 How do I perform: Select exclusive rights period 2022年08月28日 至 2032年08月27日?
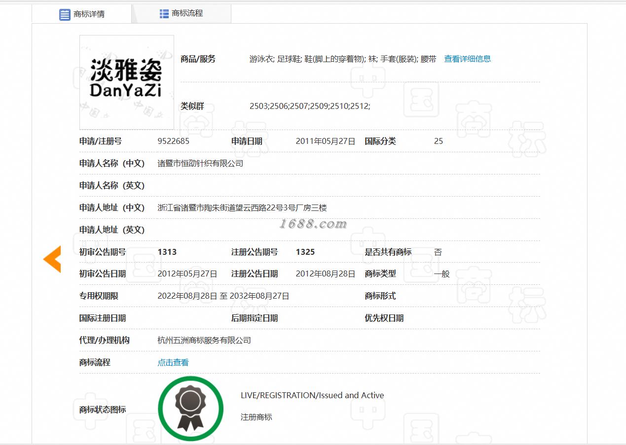tap(223, 296)
